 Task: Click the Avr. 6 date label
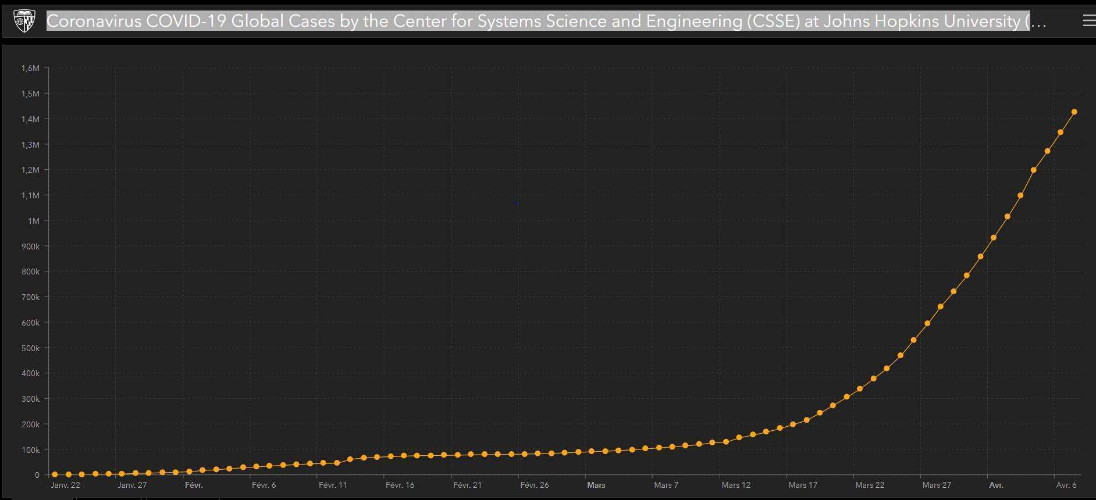(1066, 485)
